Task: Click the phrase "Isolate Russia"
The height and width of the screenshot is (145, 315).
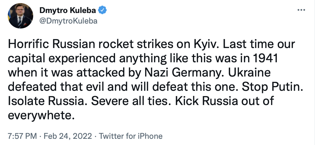Action: 45,102
